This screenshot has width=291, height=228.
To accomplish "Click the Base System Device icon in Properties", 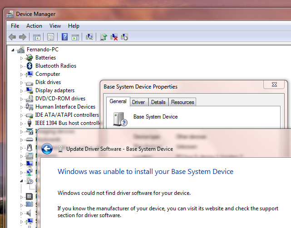I will tap(120, 119).
